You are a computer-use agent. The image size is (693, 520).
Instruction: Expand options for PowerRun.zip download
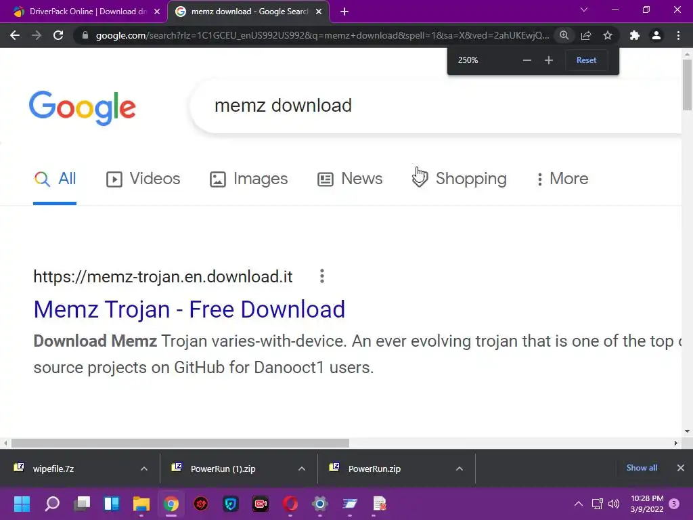point(460,469)
